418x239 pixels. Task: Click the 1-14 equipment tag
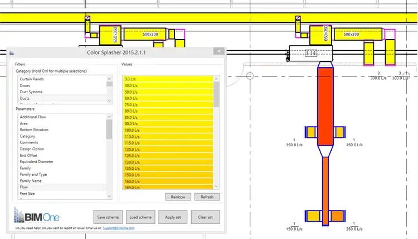click(x=311, y=54)
